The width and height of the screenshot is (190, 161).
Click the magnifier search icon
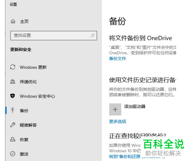pyautogui.click(x=93, y=35)
